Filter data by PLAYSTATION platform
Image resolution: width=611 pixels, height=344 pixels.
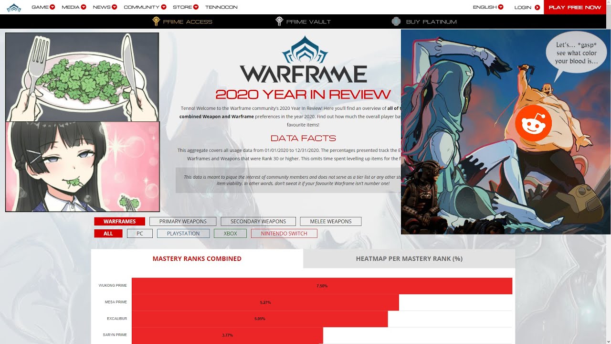pyautogui.click(x=183, y=234)
